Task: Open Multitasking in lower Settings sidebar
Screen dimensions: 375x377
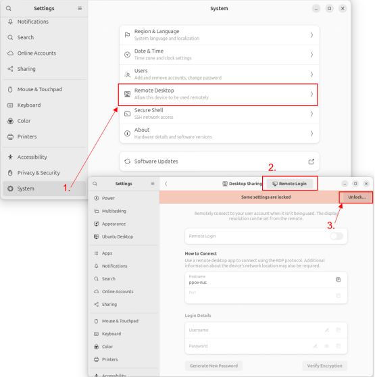Action: tap(124, 211)
